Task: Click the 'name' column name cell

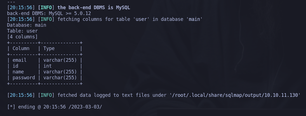Action: pyautogui.click(x=18, y=72)
